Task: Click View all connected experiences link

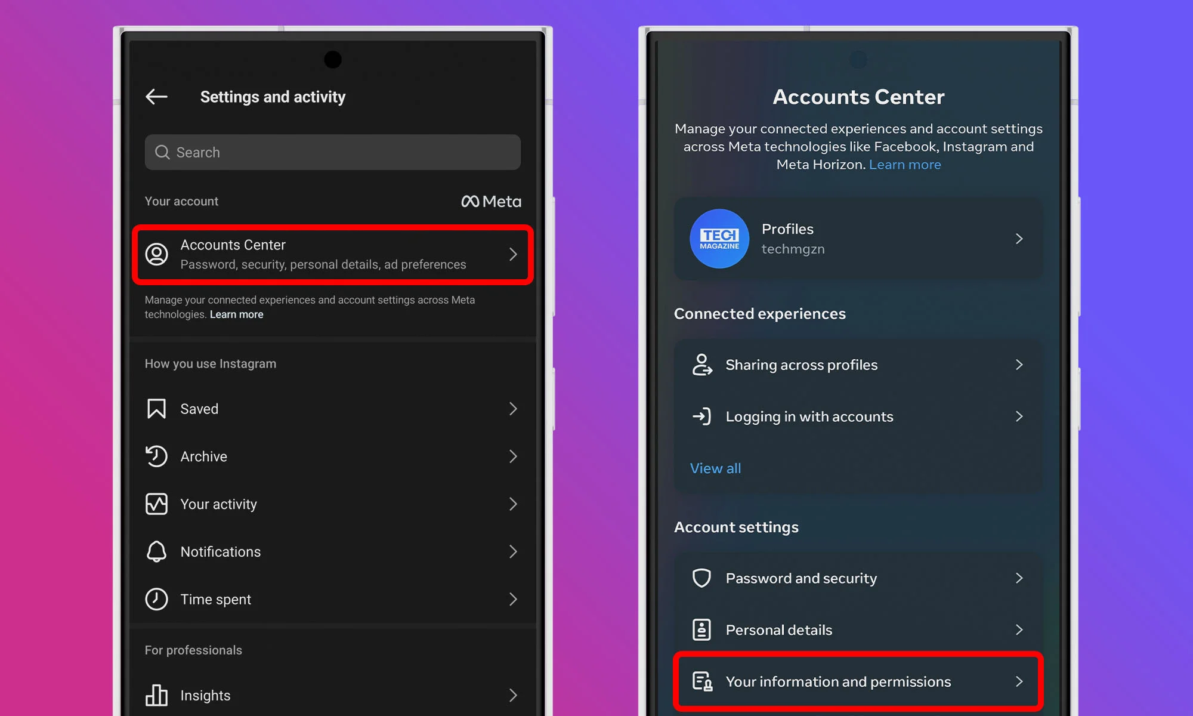Action: (714, 467)
